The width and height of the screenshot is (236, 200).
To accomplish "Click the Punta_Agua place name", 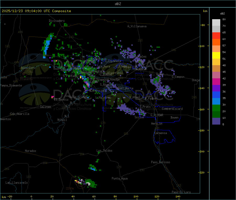I will pos(120,178).
